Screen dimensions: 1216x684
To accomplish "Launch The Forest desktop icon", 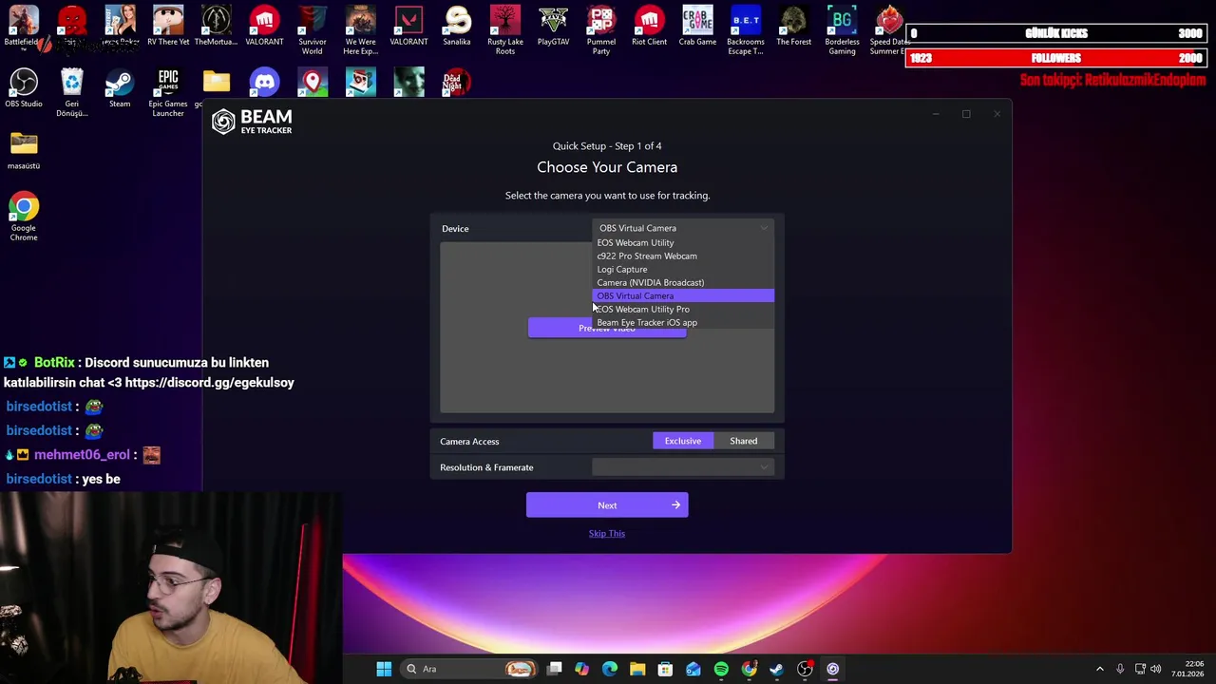I will point(794,27).
